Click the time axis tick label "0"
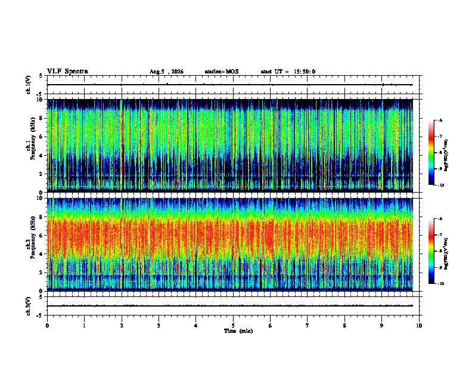Image resolution: width=472 pixels, height=365 pixels. point(47,326)
